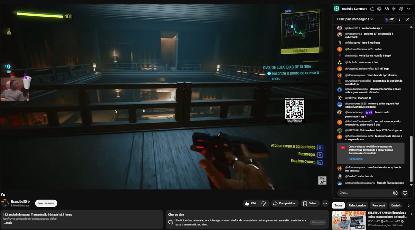Screen dimensions: 415x230
Task: Click @emanueldesousa1a243 avatar in chat
Action: [x=340, y=183]
